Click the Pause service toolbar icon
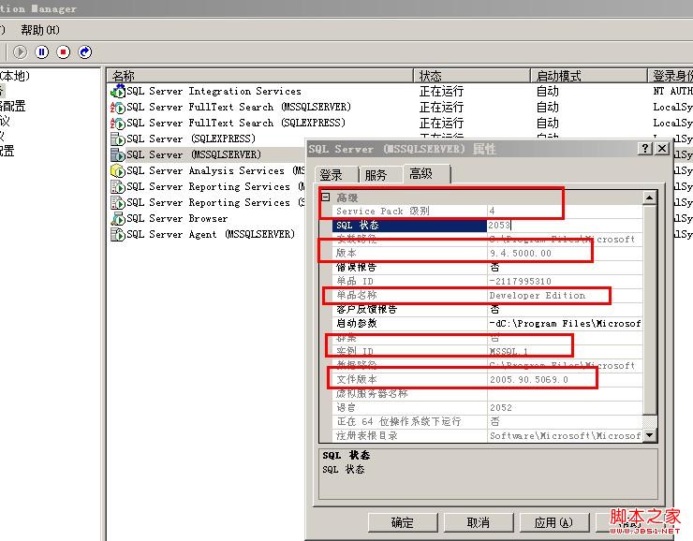 (x=41, y=52)
